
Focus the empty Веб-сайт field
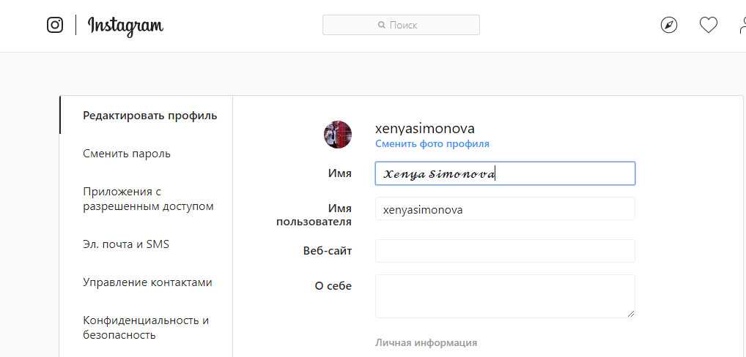point(504,251)
